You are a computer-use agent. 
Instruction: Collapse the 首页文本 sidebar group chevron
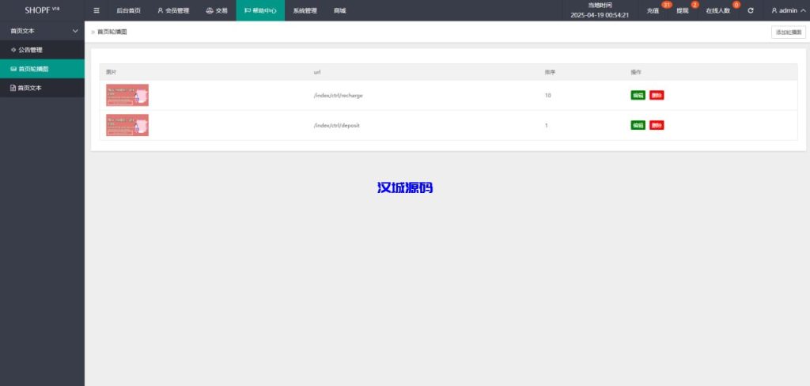coord(75,31)
